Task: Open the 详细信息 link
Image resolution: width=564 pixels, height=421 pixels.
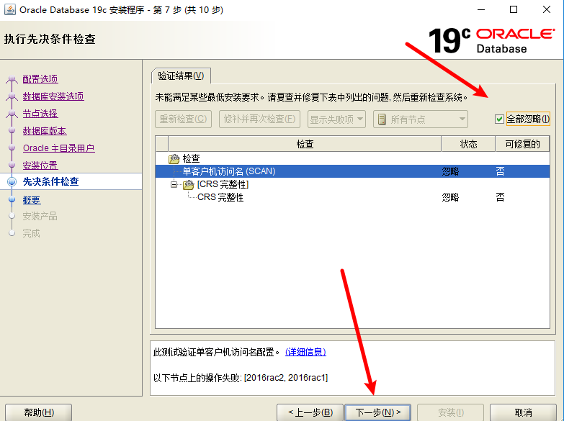Action: point(305,352)
